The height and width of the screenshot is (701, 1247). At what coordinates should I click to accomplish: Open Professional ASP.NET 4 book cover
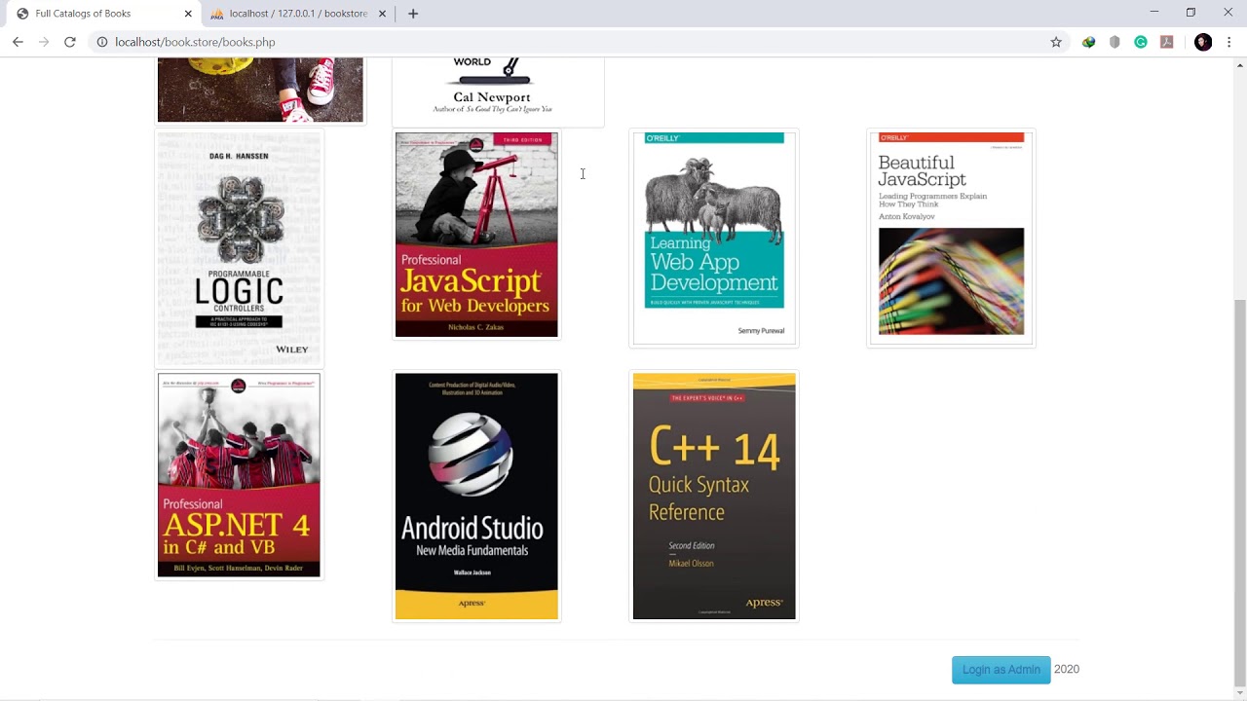pyautogui.click(x=239, y=475)
